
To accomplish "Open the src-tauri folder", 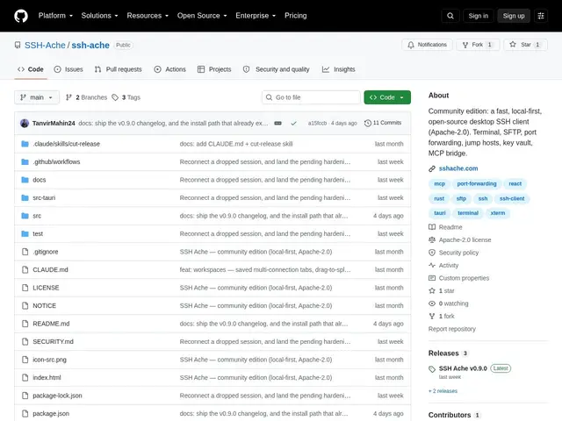I will point(44,197).
